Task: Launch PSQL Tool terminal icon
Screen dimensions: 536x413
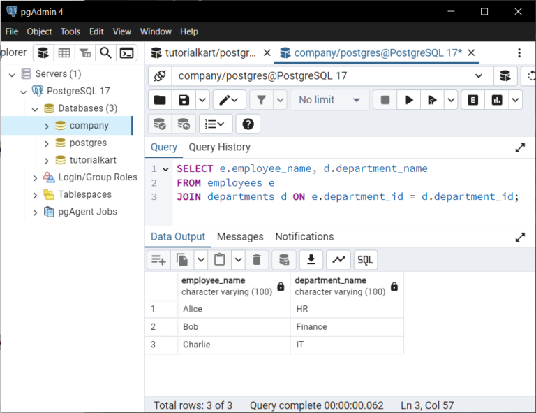Action: click(x=126, y=53)
